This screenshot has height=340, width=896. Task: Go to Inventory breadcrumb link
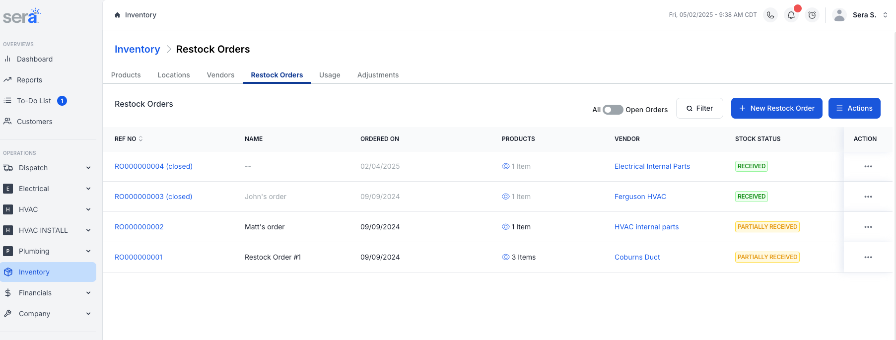(138, 49)
